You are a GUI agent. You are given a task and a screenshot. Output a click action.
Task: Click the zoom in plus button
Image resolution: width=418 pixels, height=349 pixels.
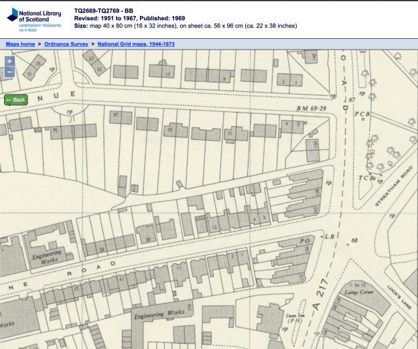coord(9,61)
